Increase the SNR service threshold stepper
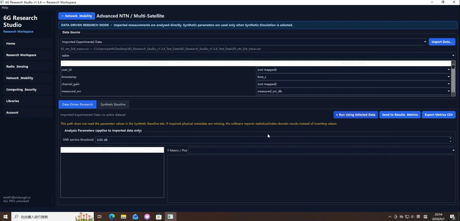 450,138
